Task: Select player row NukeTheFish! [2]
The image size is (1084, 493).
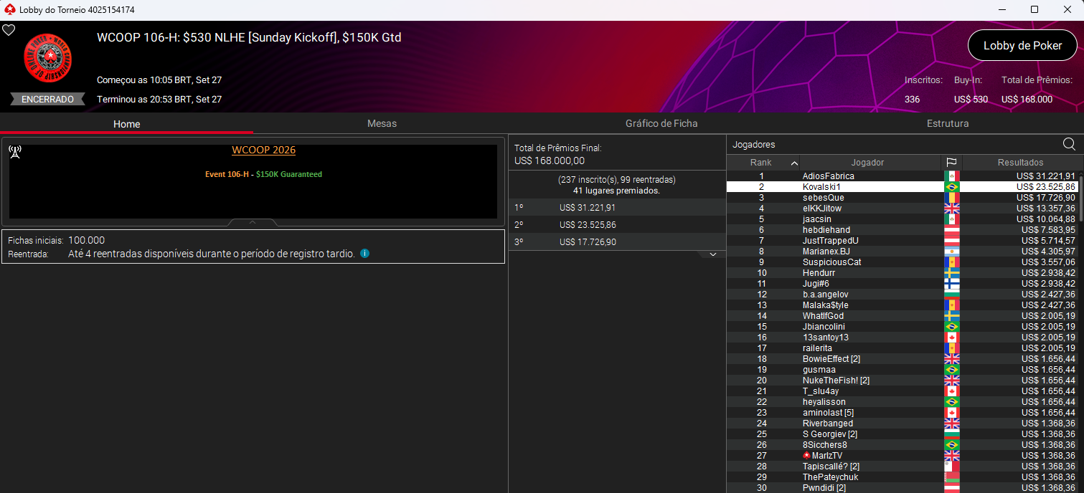Action: pos(902,380)
